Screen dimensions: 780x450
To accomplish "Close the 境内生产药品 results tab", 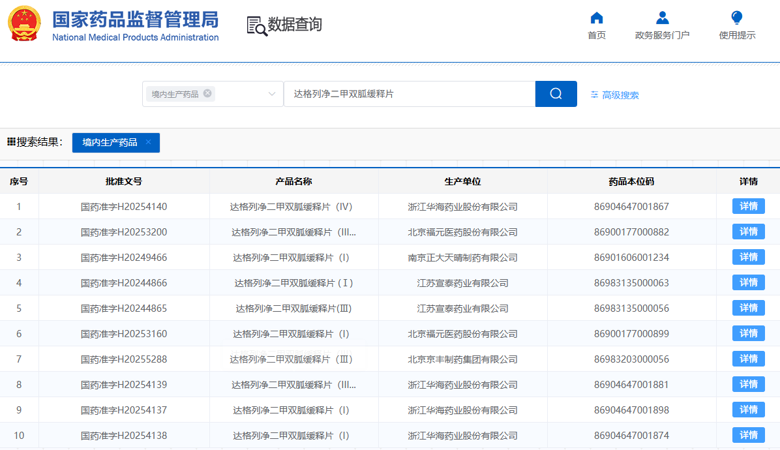I will [x=148, y=142].
